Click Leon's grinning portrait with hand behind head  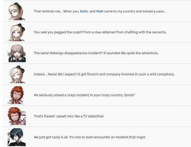tap(17, 116)
